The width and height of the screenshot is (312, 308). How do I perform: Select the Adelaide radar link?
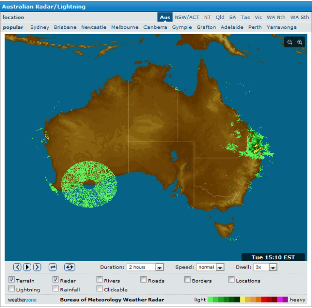(x=232, y=27)
